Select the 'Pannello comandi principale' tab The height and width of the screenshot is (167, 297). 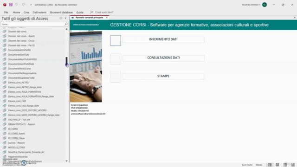[89, 18]
